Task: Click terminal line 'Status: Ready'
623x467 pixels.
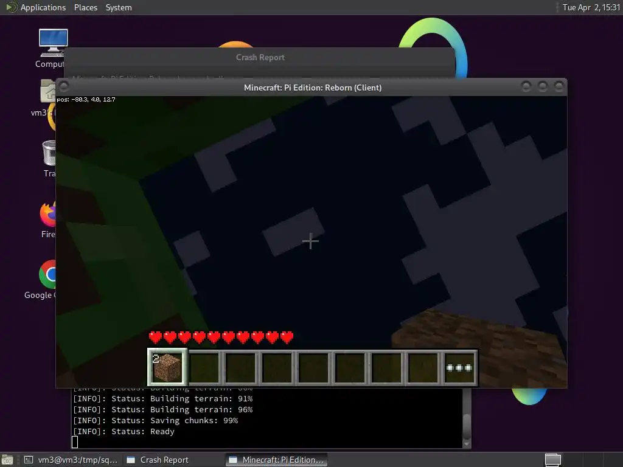Action: point(124,431)
